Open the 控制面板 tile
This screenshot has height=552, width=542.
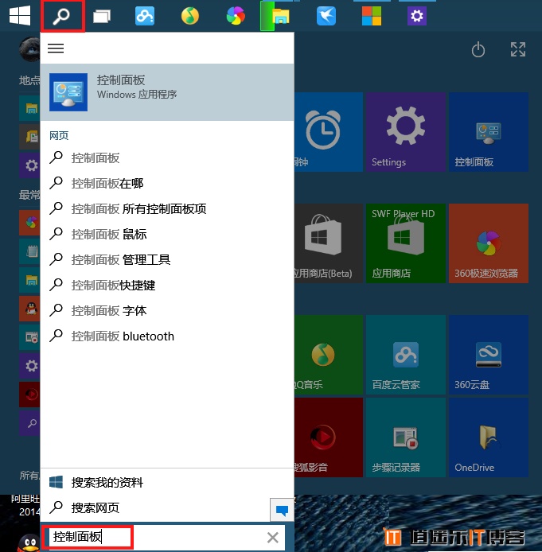click(489, 132)
